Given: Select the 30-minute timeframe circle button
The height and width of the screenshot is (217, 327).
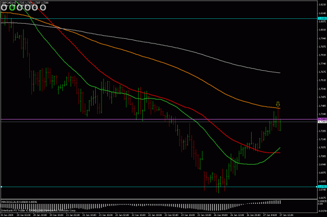Looking at the screenshot, I should tap(19, 7).
